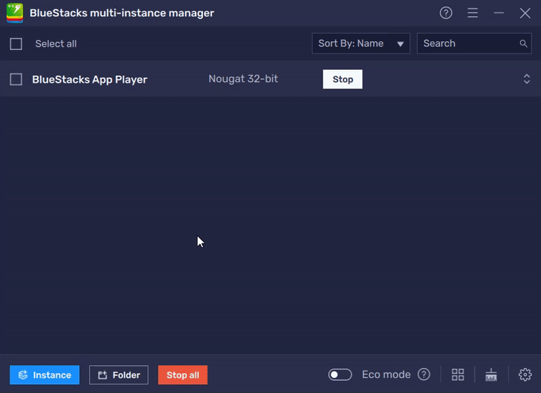
Task: Tick the BlueStacks App Player checkbox
Action: 16,79
